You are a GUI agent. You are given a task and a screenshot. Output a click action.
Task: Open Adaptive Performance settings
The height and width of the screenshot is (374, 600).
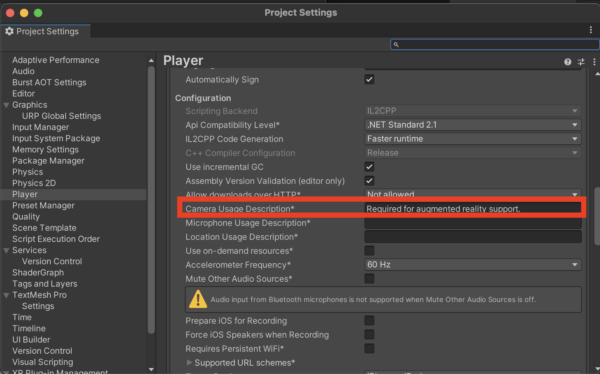tap(56, 60)
